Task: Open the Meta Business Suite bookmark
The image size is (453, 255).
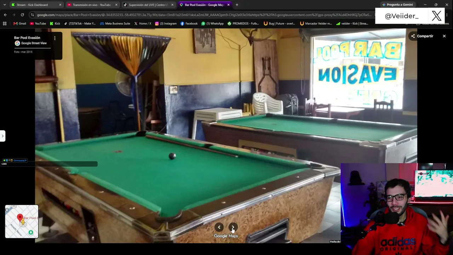Action: pyautogui.click(x=115, y=24)
